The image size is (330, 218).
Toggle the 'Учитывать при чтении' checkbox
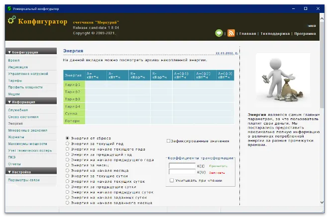[x=172, y=180]
